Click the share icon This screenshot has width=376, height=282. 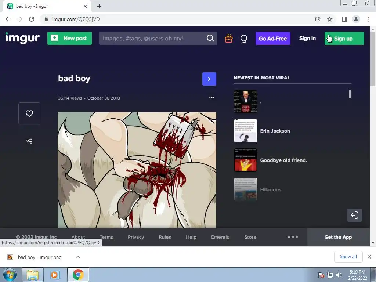(x=29, y=141)
